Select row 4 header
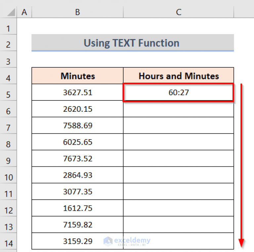This screenshot has width=254, height=252. click(x=8, y=76)
